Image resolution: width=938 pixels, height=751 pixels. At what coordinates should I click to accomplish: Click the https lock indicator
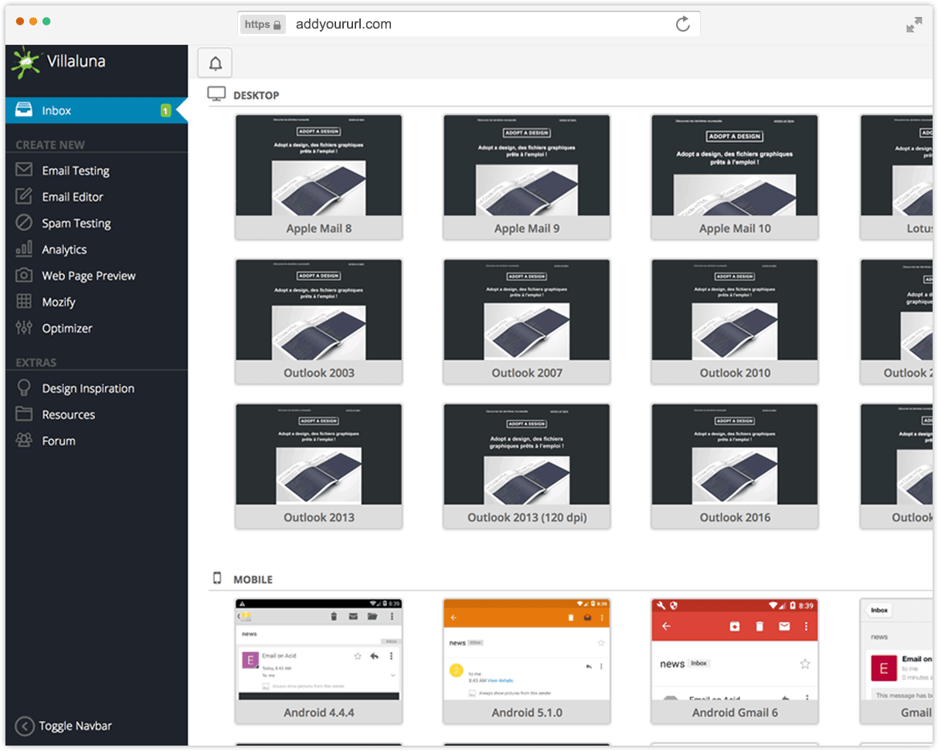[x=263, y=24]
